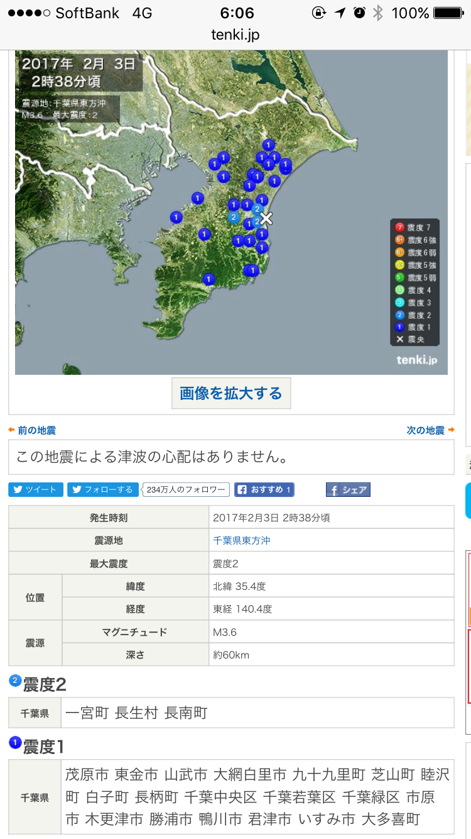
Task: Tap the seismic intensity 2 heading icon
Action: coord(15,680)
